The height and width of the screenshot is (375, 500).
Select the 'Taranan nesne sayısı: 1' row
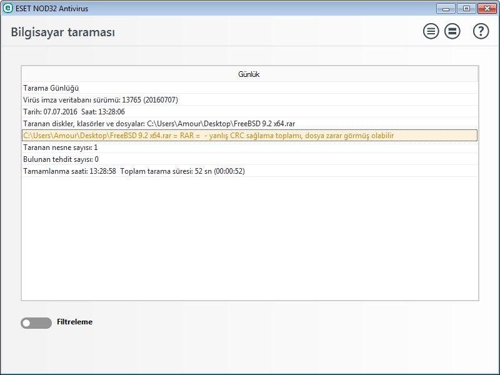(x=249, y=147)
